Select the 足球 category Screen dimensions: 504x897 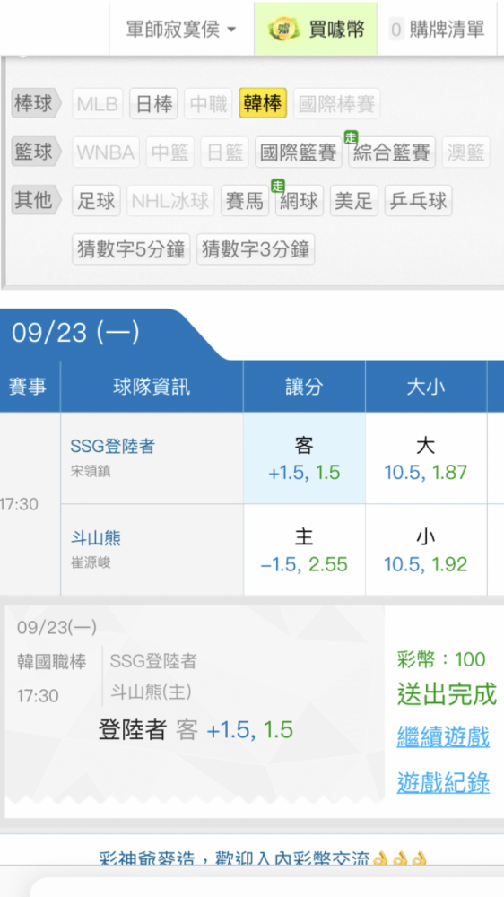coord(96,201)
